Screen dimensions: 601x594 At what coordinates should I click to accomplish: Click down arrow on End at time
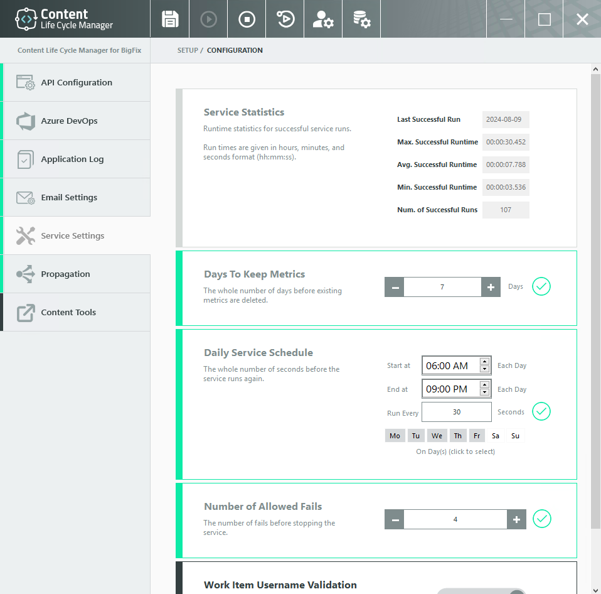[x=484, y=392]
